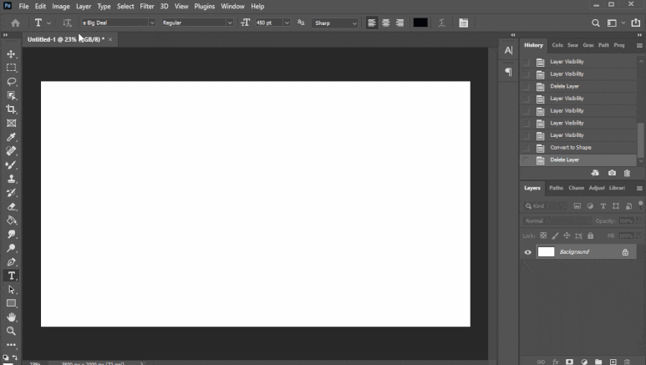Image resolution: width=646 pixels, height=365 pixels.
Task: Select the Paint Bucket tool
Action: 11,221
